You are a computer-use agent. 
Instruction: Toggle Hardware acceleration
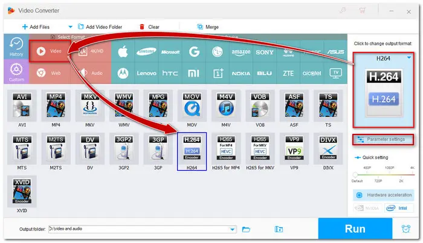[383, 195]
